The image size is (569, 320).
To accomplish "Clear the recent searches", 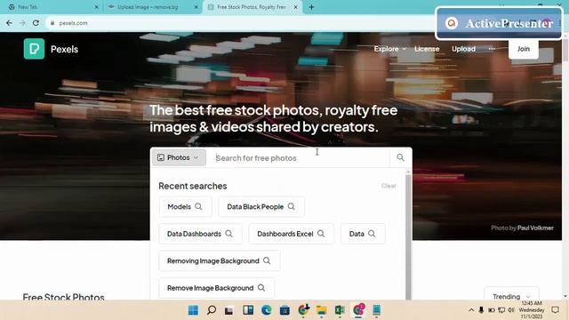I will [x=389, y=186].
